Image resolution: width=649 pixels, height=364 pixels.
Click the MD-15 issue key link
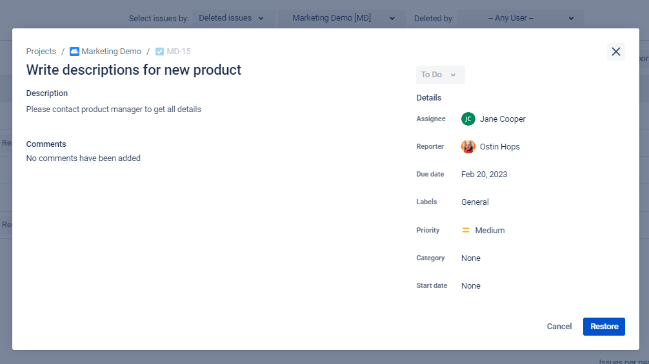(x=179, y=52)
